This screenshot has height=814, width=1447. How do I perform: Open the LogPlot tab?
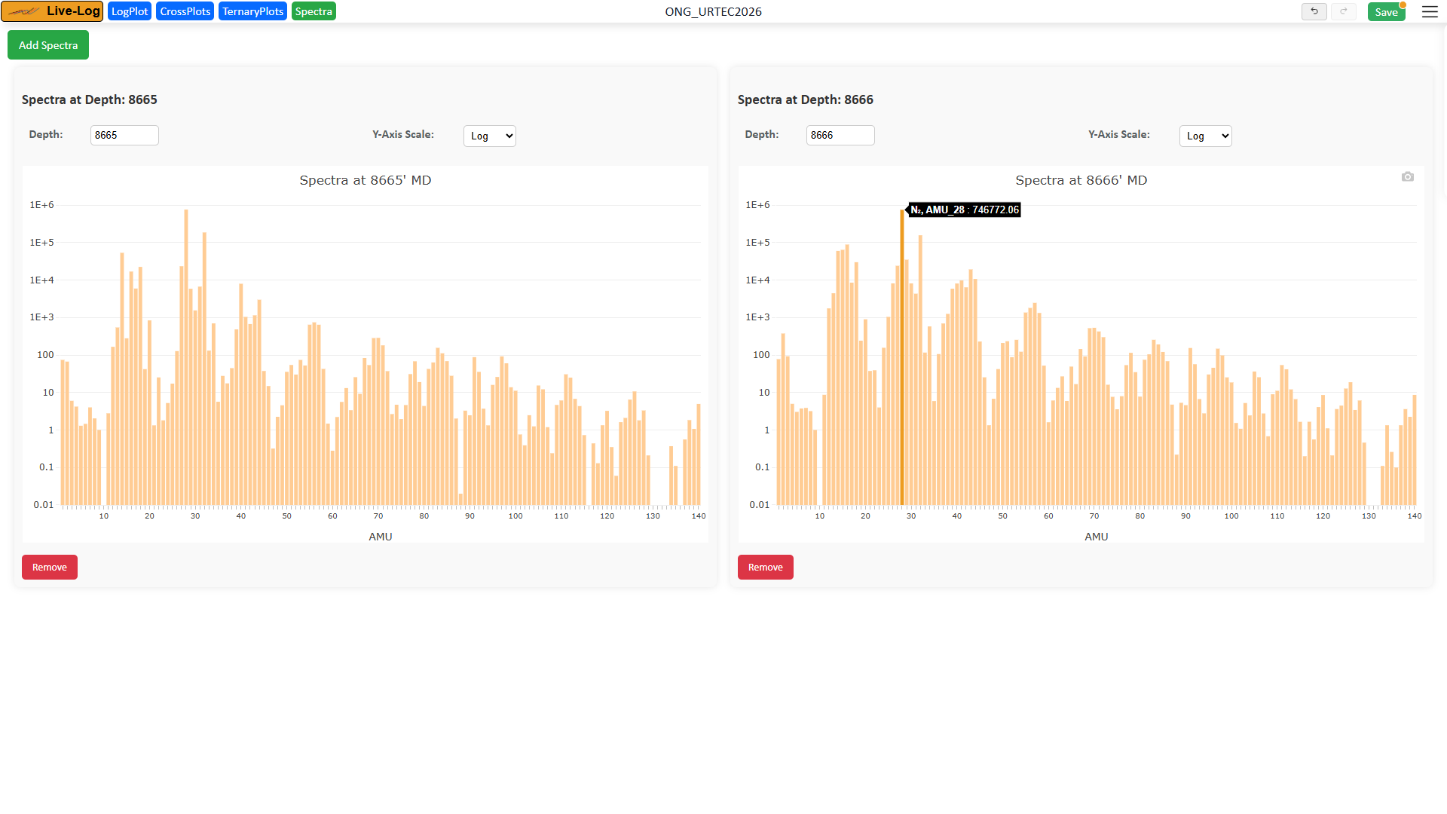click(x=130, y=11)
